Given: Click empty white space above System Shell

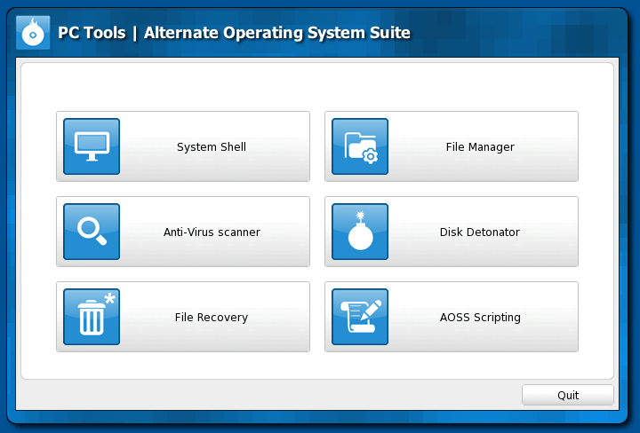Looking at the screenshot, I should pyautogui.click(x=183, y=88).
